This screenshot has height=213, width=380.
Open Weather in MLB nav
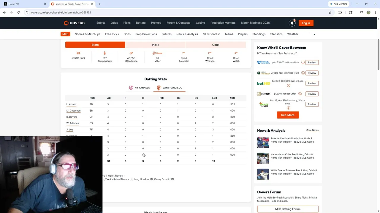pyautogui.click(x=293, y=34)
